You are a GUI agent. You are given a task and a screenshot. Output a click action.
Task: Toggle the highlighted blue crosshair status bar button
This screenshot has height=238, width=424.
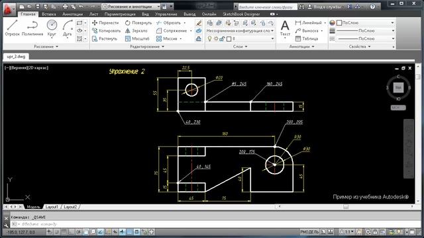coord(122,232)
